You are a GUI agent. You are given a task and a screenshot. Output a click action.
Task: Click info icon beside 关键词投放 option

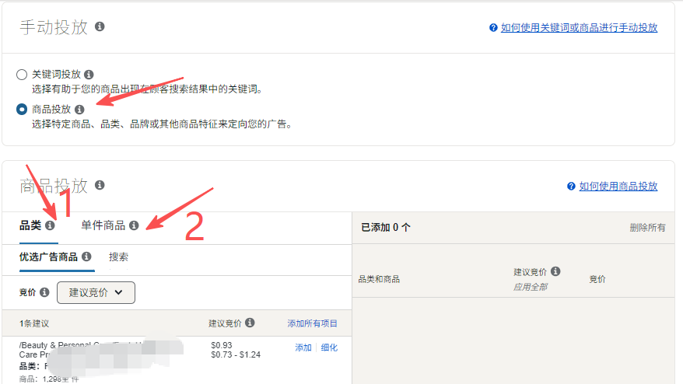pos(89,75)
